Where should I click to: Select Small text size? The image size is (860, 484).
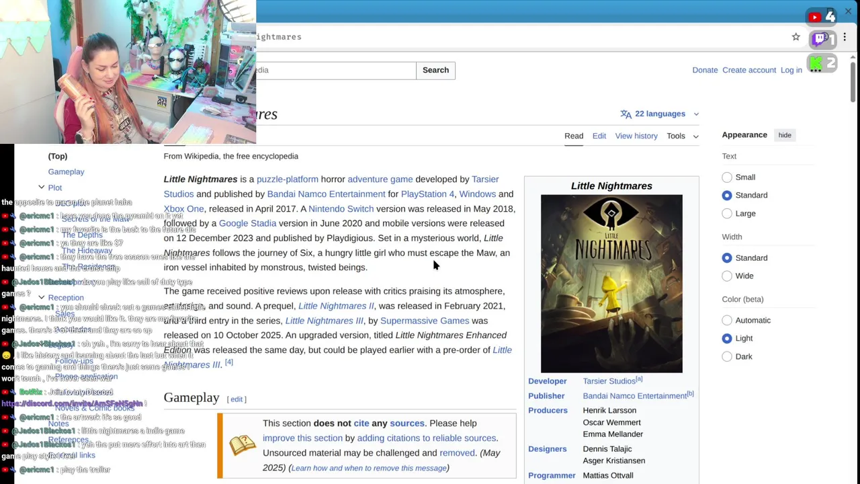(x=727, y=177)
